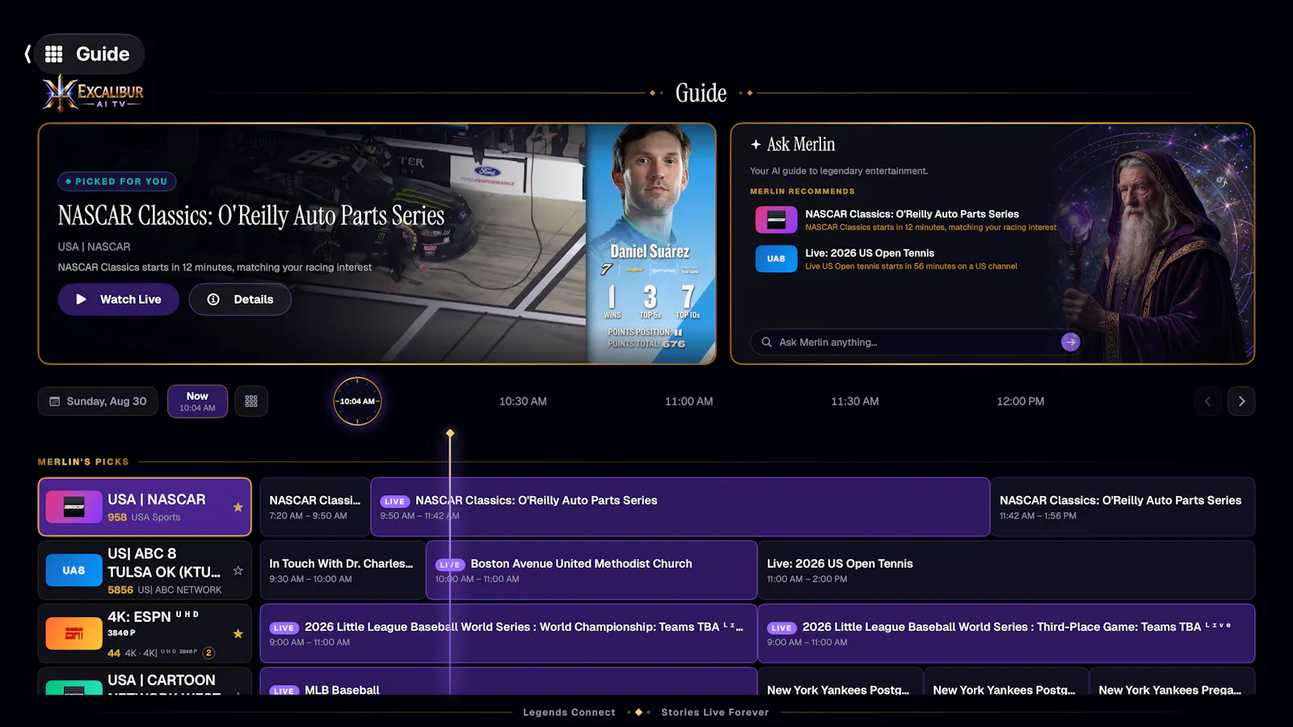Click the Merlin's Picks section heading

83,462
